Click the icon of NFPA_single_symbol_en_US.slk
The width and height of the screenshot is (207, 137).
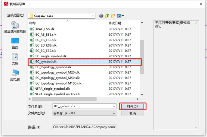(32, 94)
